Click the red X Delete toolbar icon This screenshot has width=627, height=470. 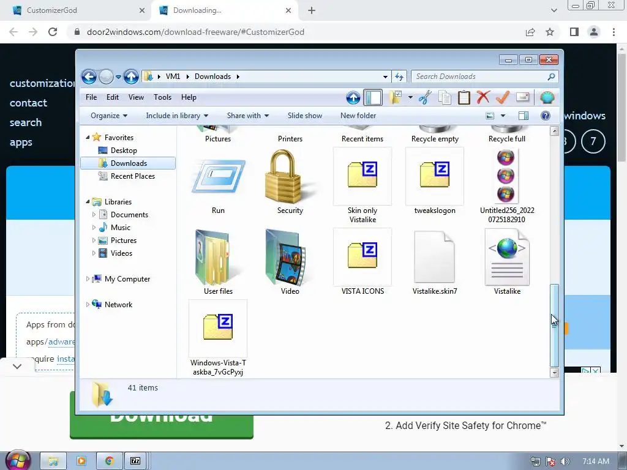[x=484, y=97]
